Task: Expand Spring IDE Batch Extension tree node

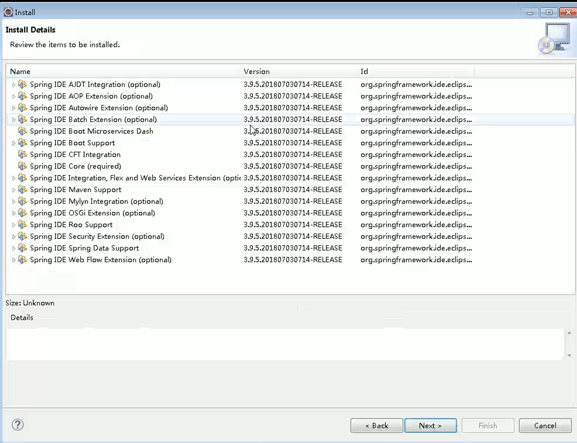Action: (x=14, y=120)
